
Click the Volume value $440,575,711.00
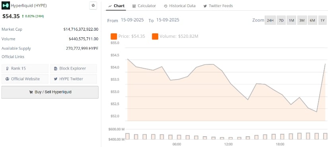tap(83, 39)
